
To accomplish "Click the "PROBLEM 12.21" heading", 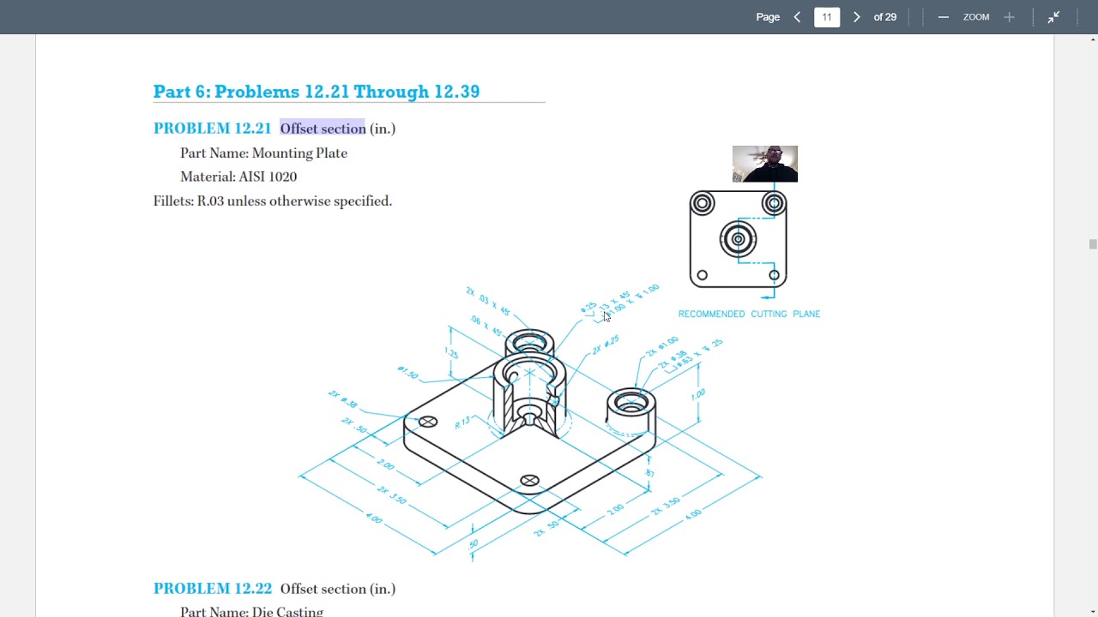I will point(212,129).
